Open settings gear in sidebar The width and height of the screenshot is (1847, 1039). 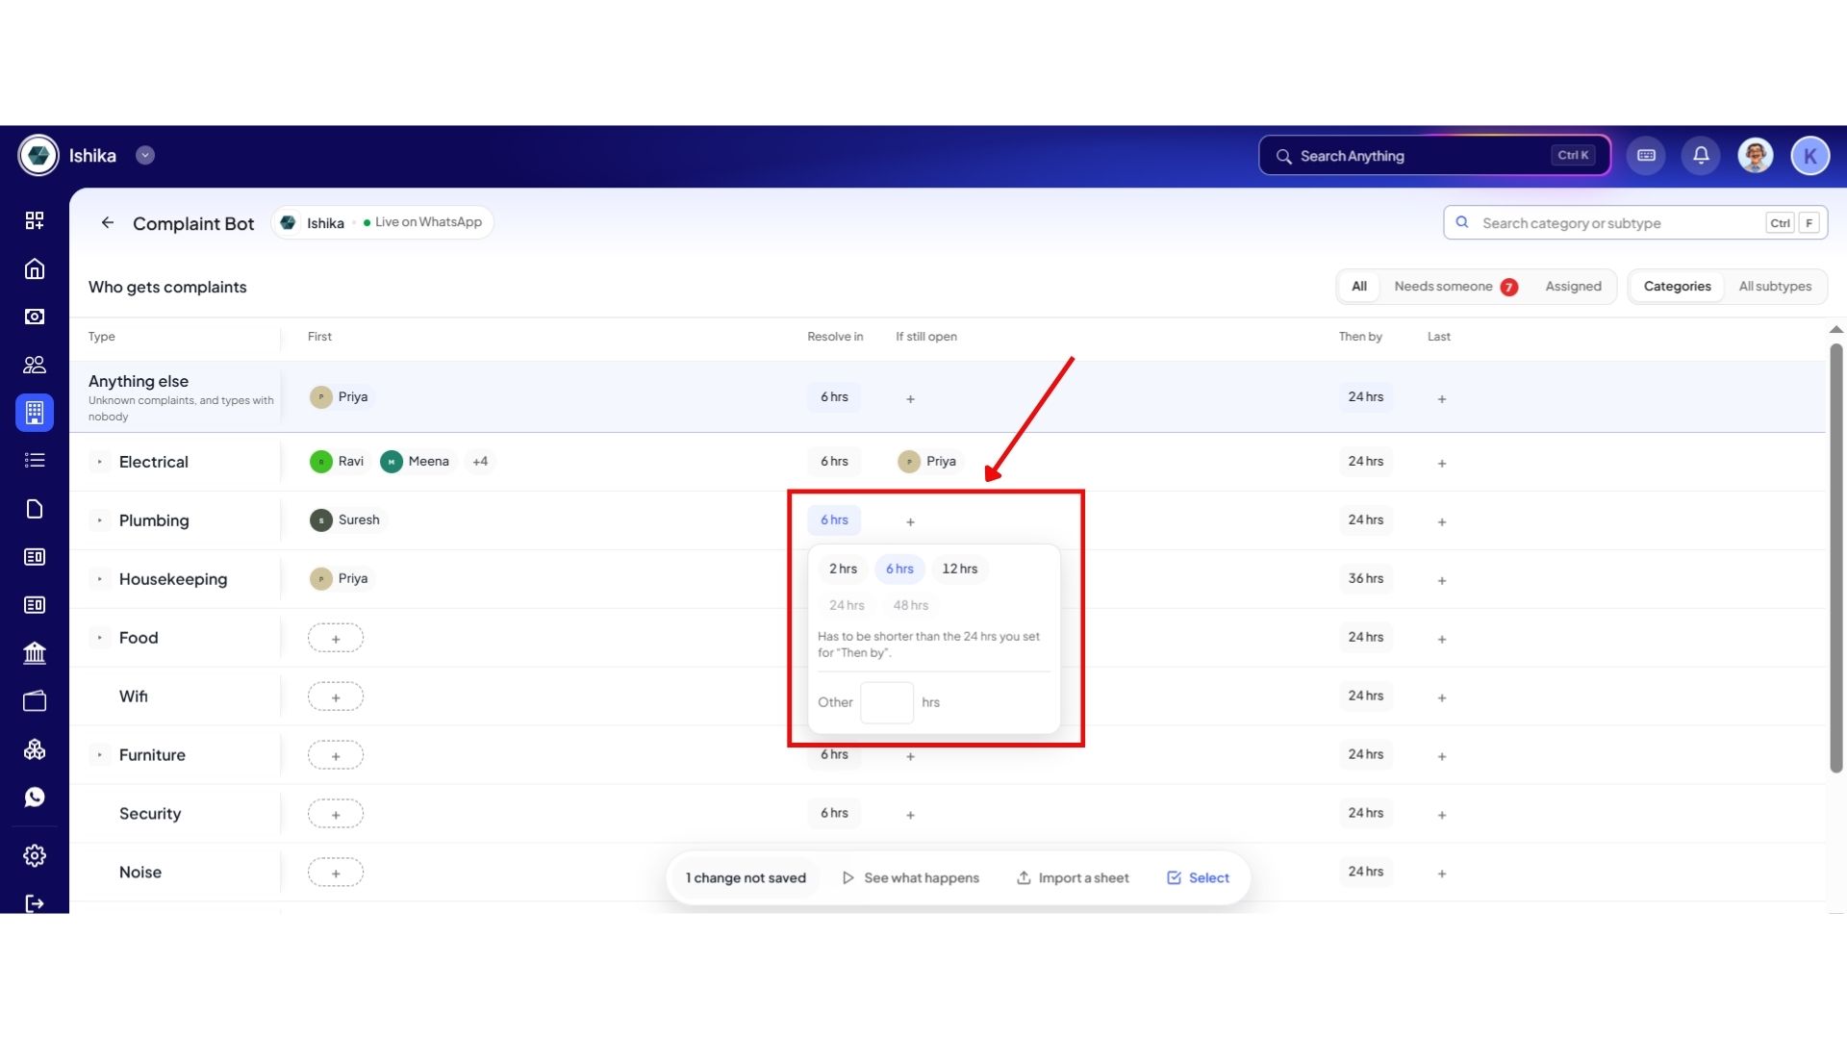(35, 855)
